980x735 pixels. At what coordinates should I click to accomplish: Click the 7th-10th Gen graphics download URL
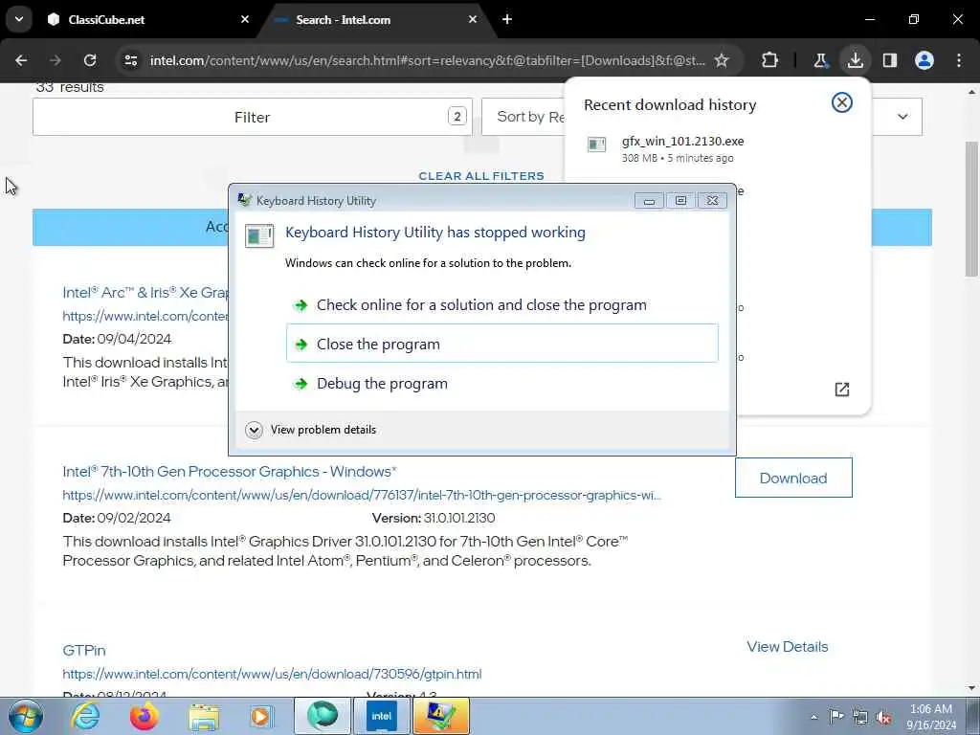361,496
